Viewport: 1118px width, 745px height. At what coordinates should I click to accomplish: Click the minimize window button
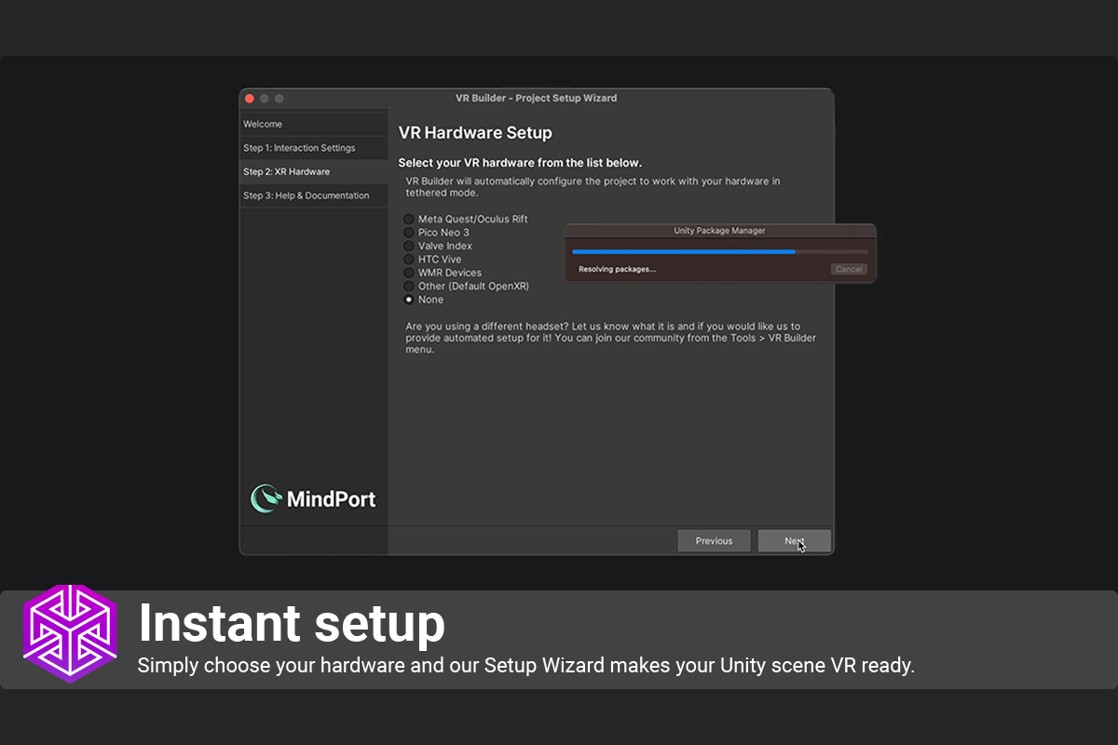(265, 99)
